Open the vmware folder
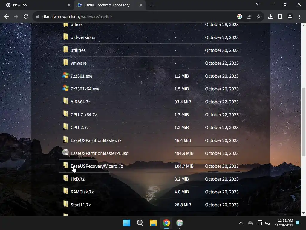 [x=79, y=63]
